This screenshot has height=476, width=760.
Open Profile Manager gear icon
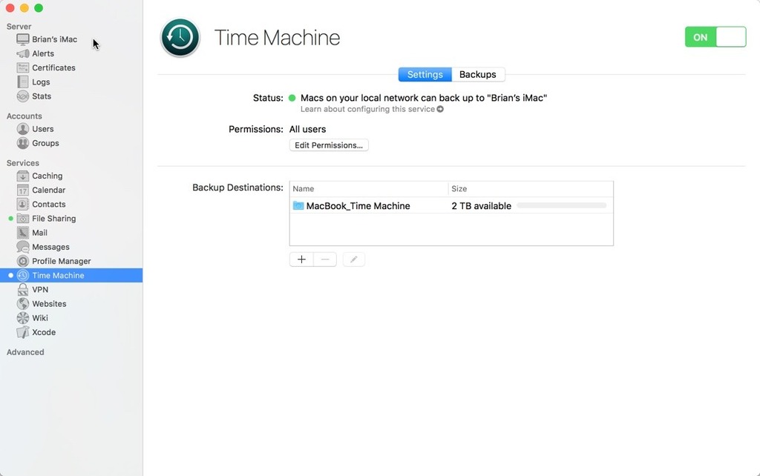(x=23, y=261)
